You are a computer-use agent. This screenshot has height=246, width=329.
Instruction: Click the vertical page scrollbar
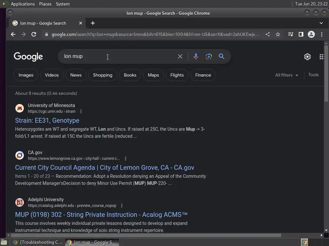click(x=326, y=73)
